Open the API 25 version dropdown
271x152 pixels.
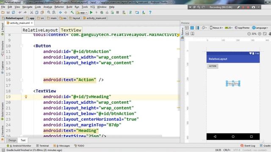click(x=229, y=28)
